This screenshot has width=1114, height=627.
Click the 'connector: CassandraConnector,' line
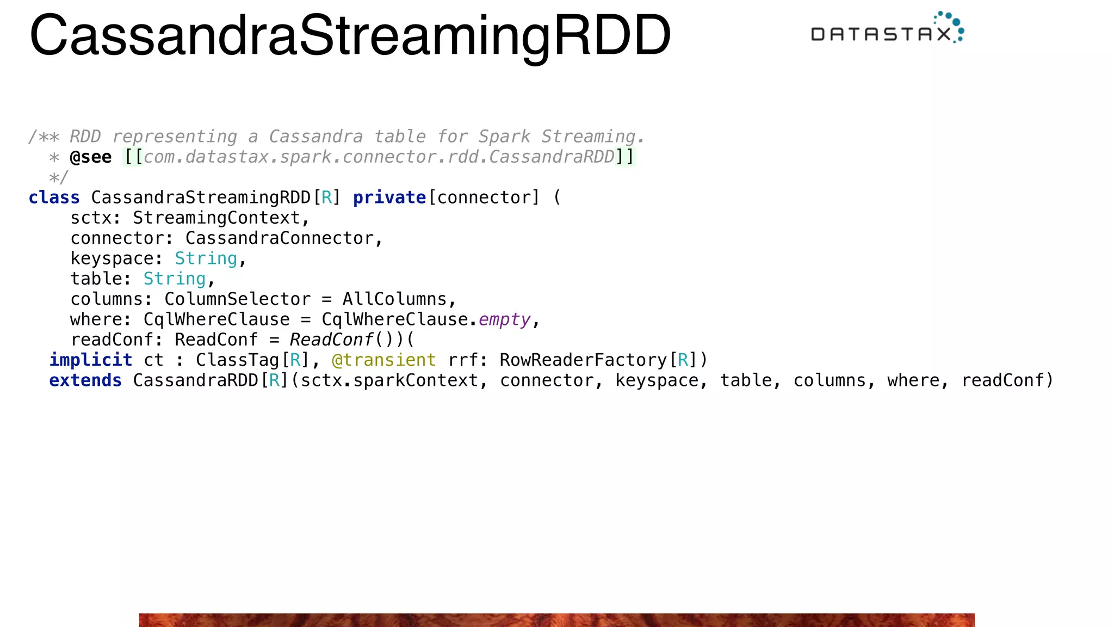[x=226, y=238]
